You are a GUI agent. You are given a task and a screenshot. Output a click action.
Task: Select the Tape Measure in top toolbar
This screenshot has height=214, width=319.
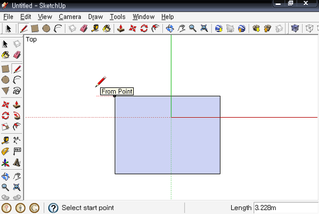[x=95, y=29]
